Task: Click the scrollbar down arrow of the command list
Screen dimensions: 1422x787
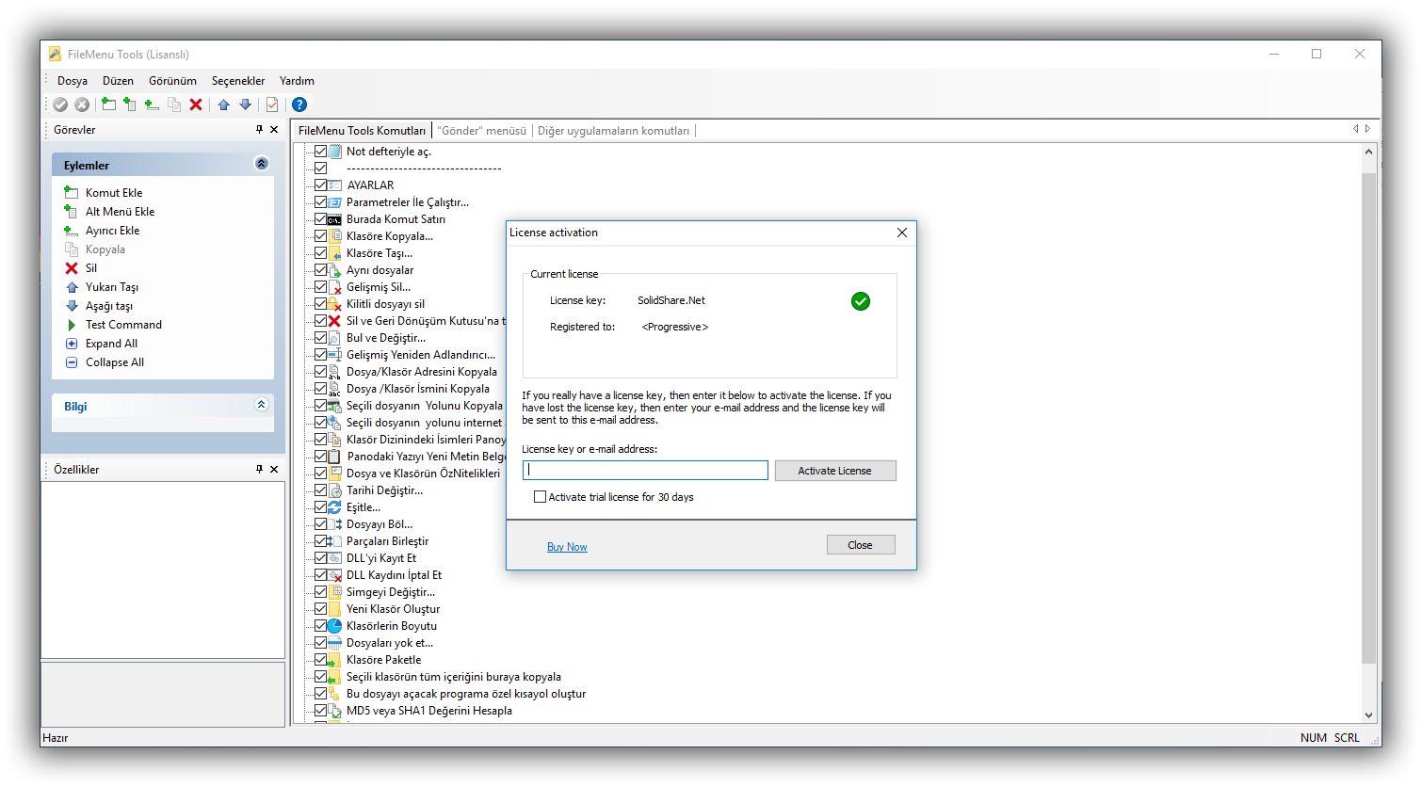Action: [x=1369, y=715]
